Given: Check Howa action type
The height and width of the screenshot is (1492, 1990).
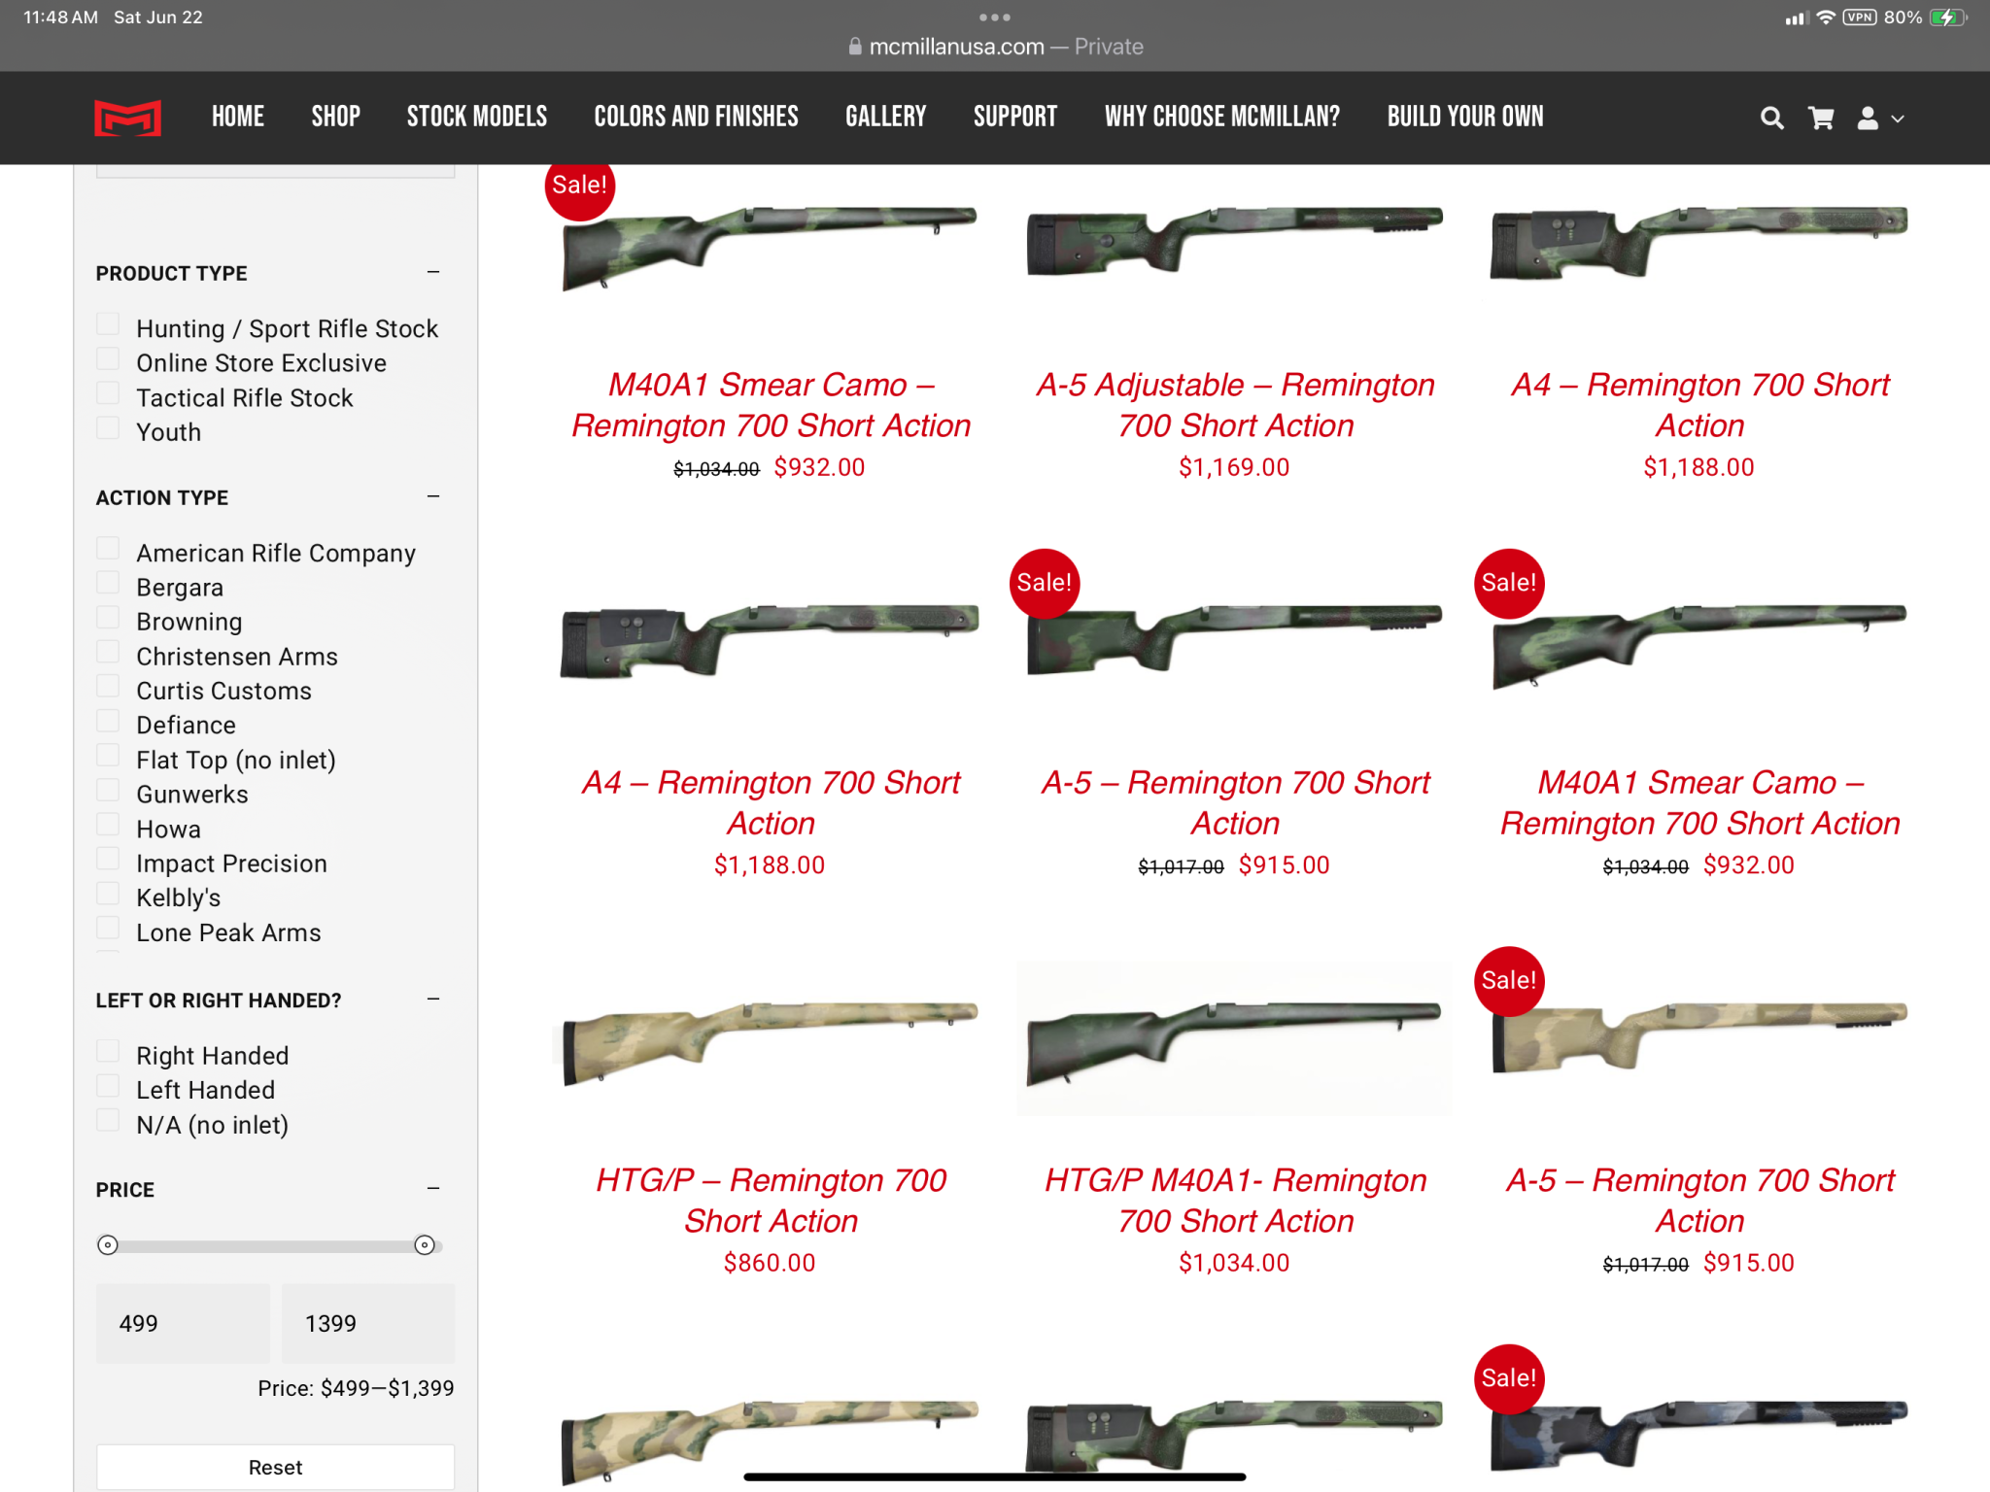Looking at the screenshot, I should tap(108, 825).
